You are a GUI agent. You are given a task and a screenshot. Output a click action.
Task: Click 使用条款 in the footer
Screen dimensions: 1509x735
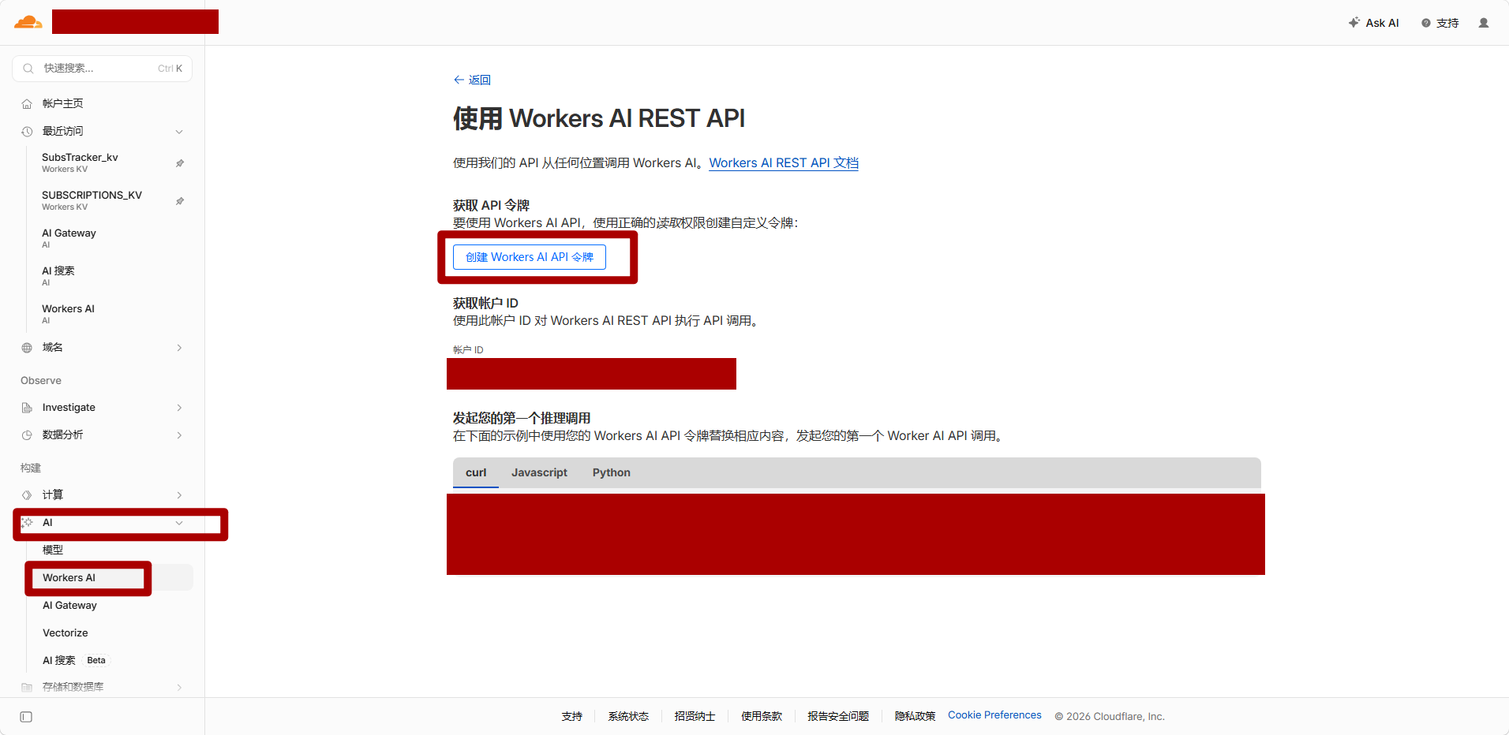(x=762, y=716)
